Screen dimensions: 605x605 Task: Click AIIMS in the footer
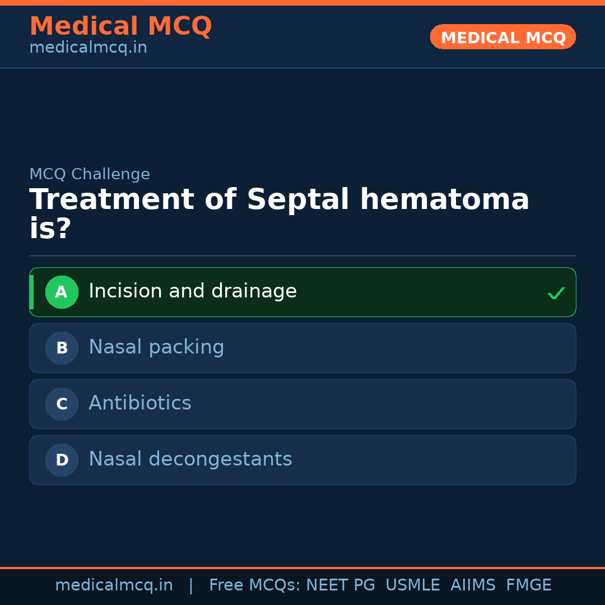[x=473, y=585]
